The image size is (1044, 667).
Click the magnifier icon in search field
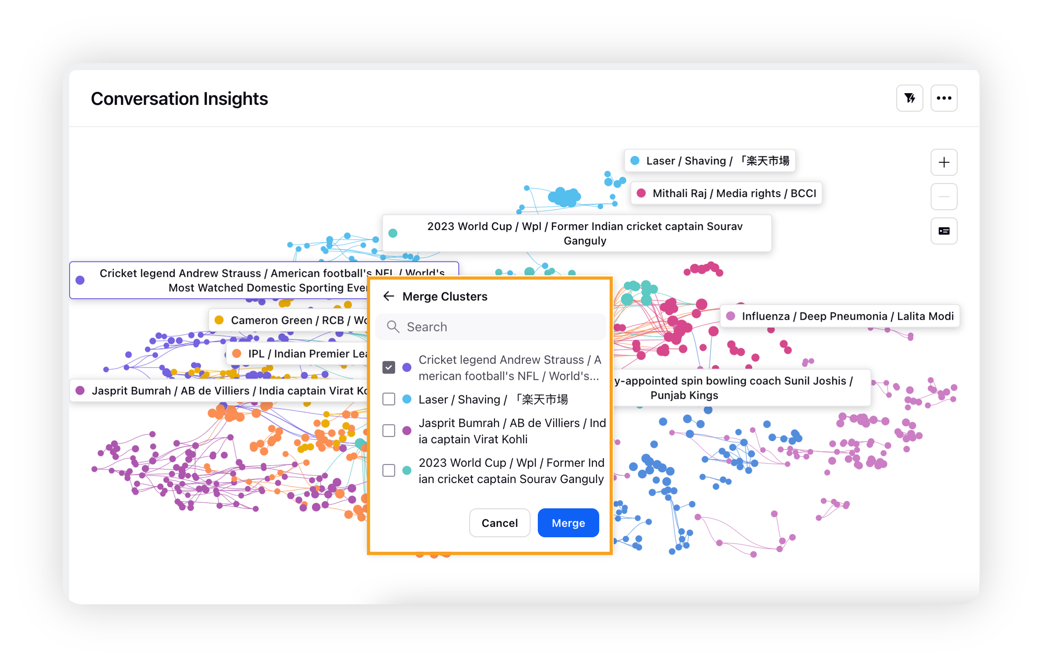click(x=393, y=327)
